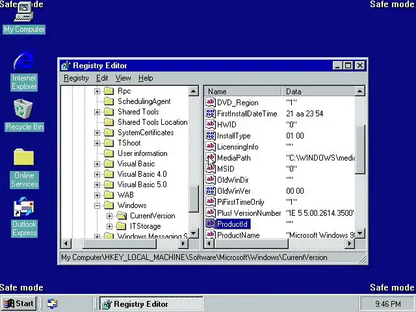Click the Registry Editor taskbar button
Image resolution: width=416 pixels, height=312 pixels.
151,304
